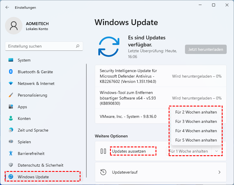This screenshot has width=234, height=185.
Task: Click the Bluetooth icon in sidebar
Action: pos(11,71)
